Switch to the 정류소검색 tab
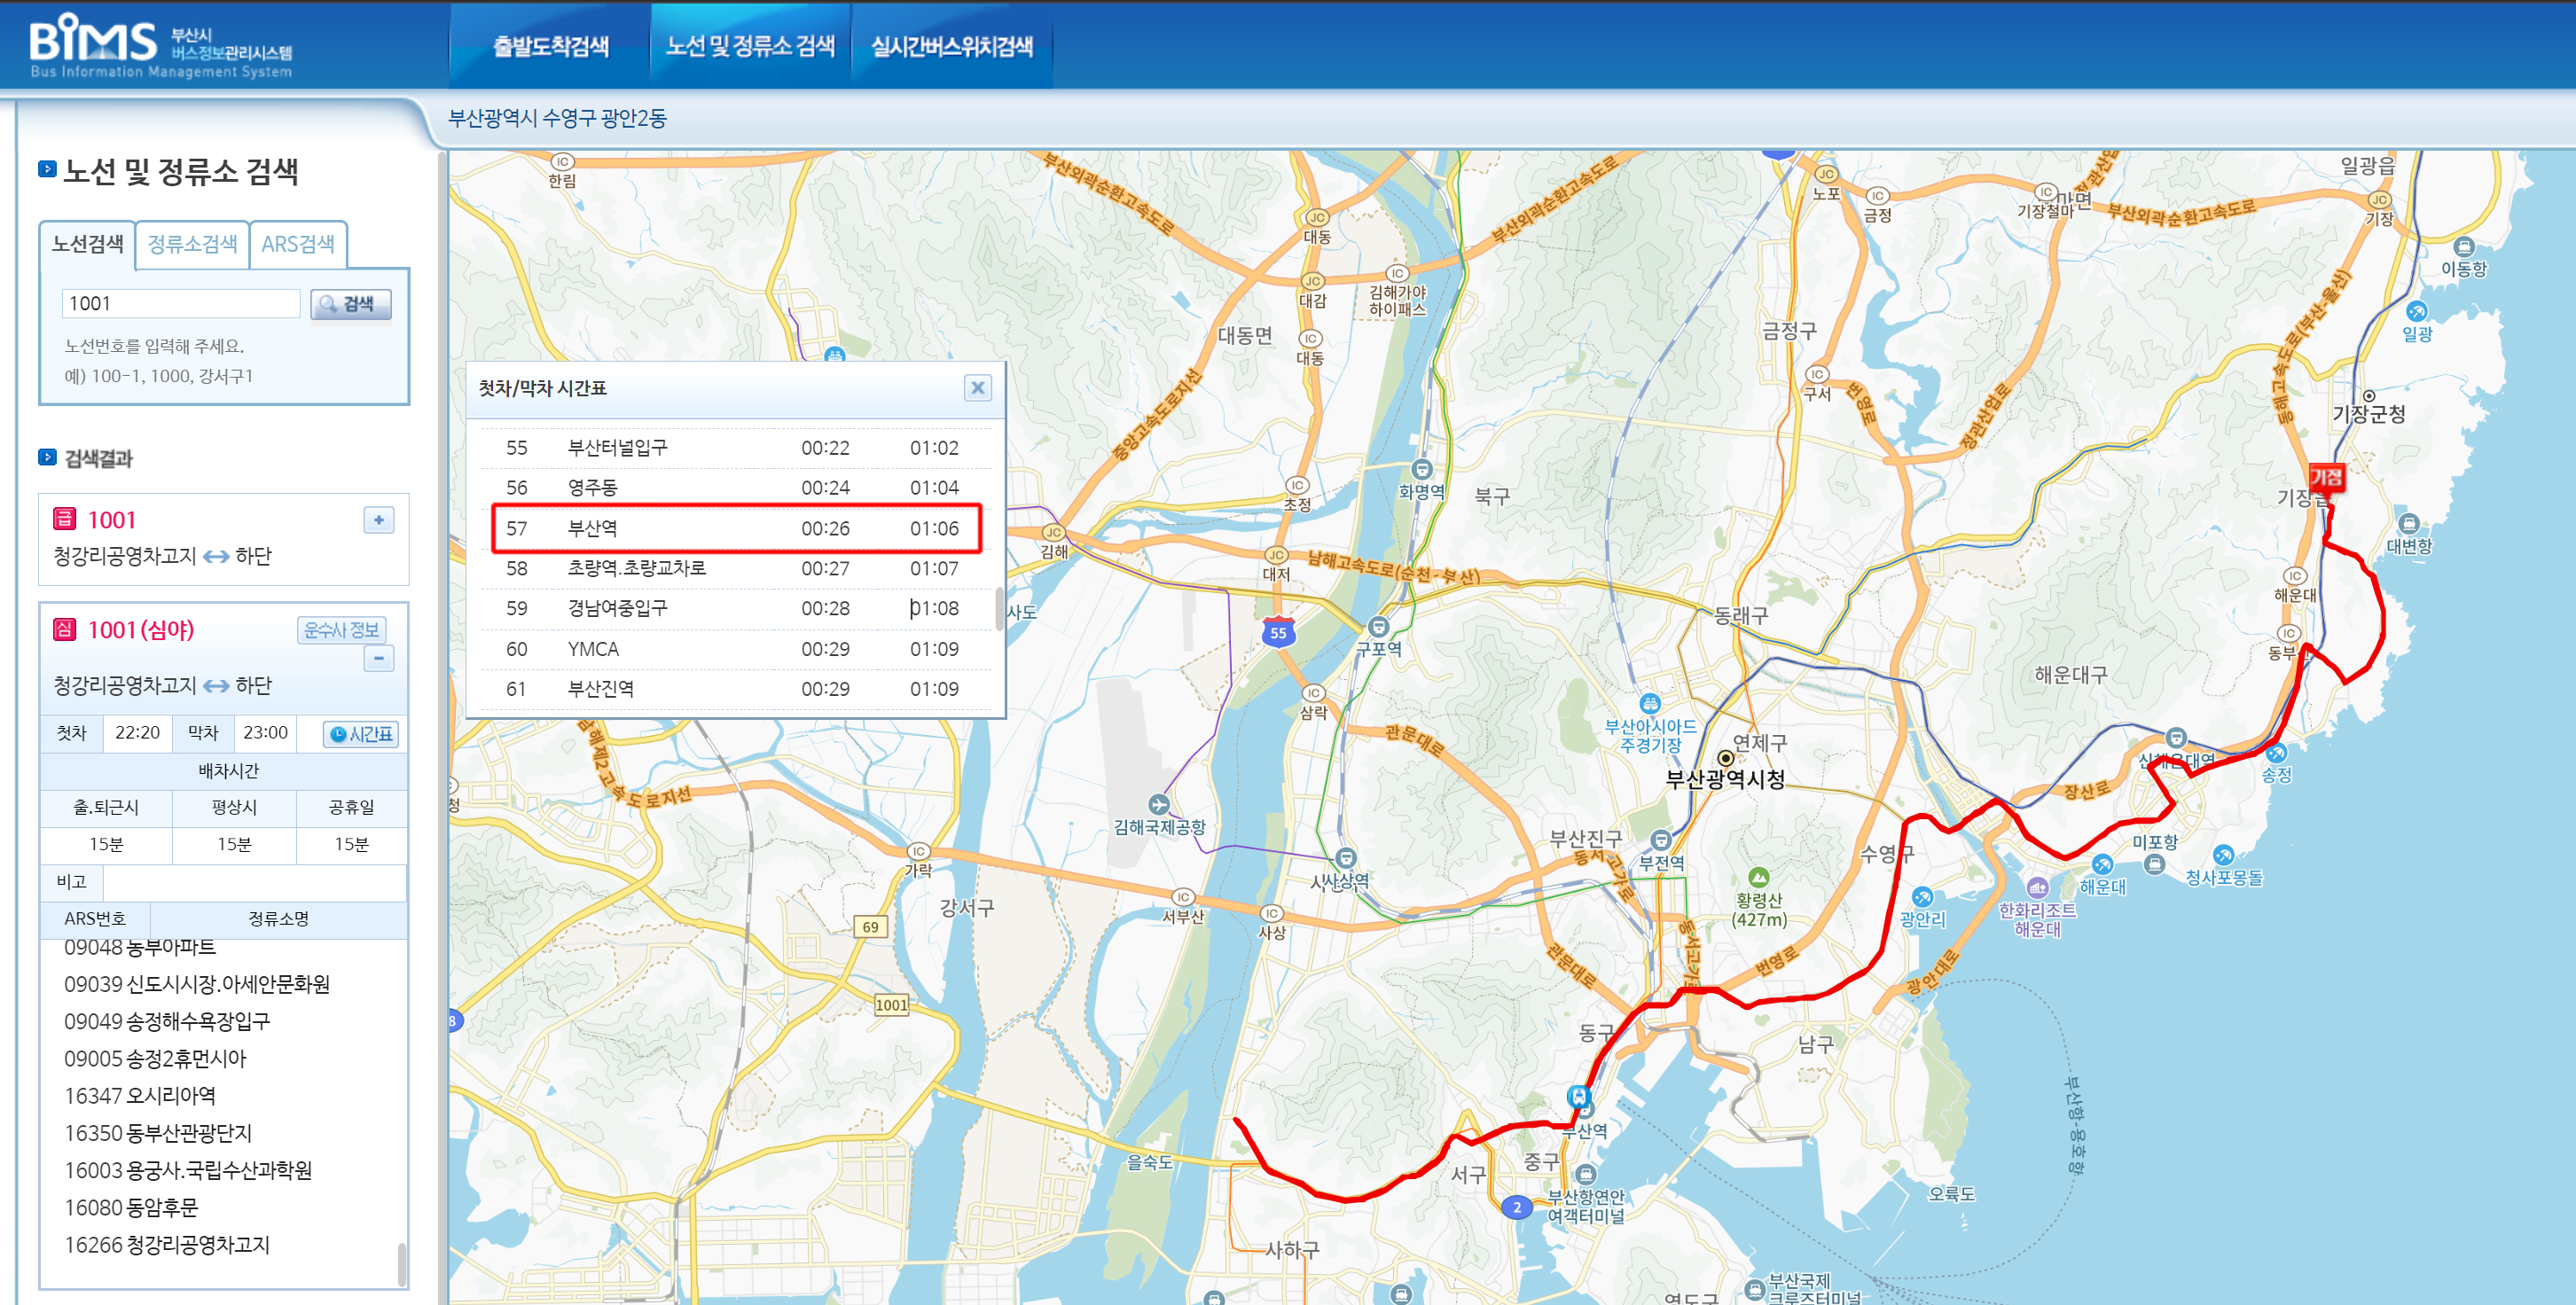This screenshot has width=2576, height=1305. [192, 244]
